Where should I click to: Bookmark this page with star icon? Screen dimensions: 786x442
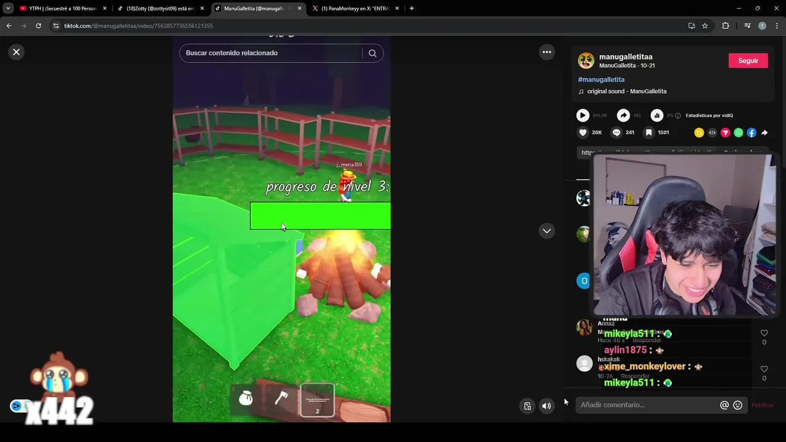point(705,26)
